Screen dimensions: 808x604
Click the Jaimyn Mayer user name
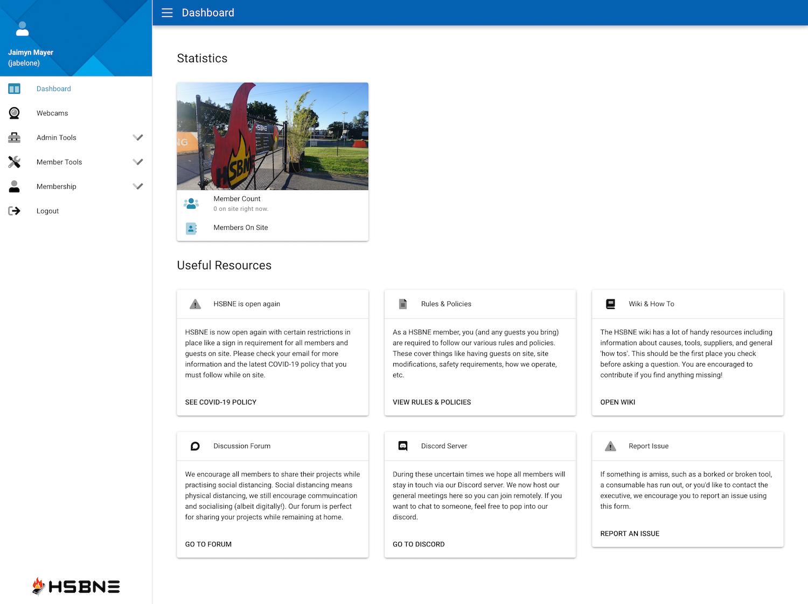(x=31, y=52)
